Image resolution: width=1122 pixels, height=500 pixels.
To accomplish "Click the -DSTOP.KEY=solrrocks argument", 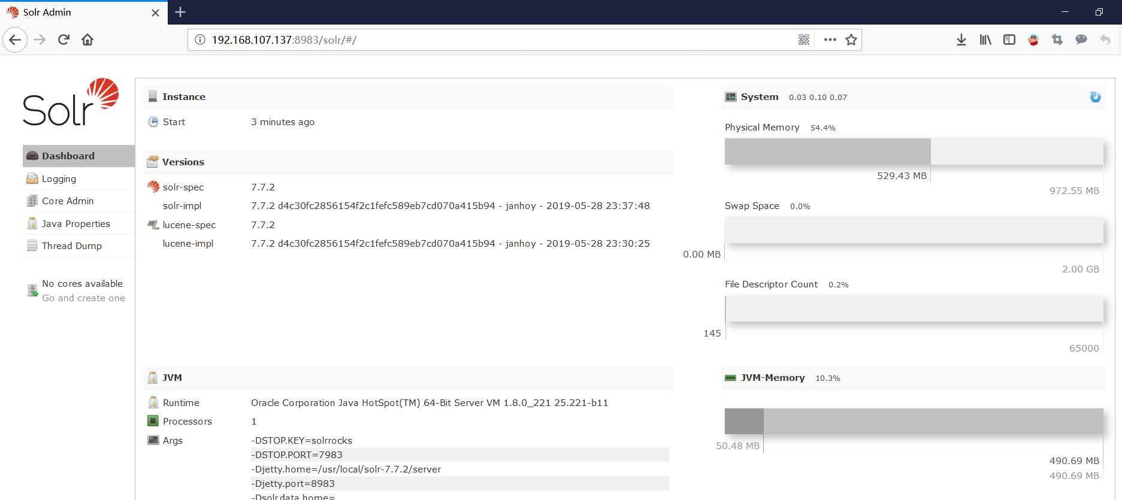I will pyautogui.click(x=302, y=441).
